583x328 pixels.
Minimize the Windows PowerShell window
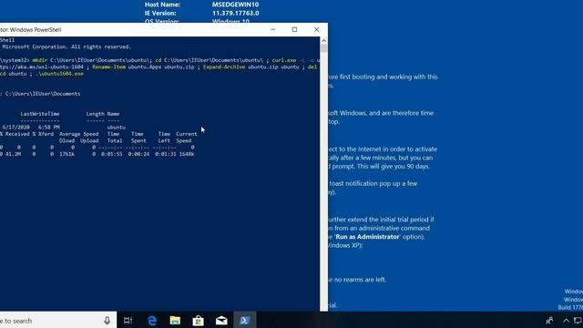click(x=273, y=29)
